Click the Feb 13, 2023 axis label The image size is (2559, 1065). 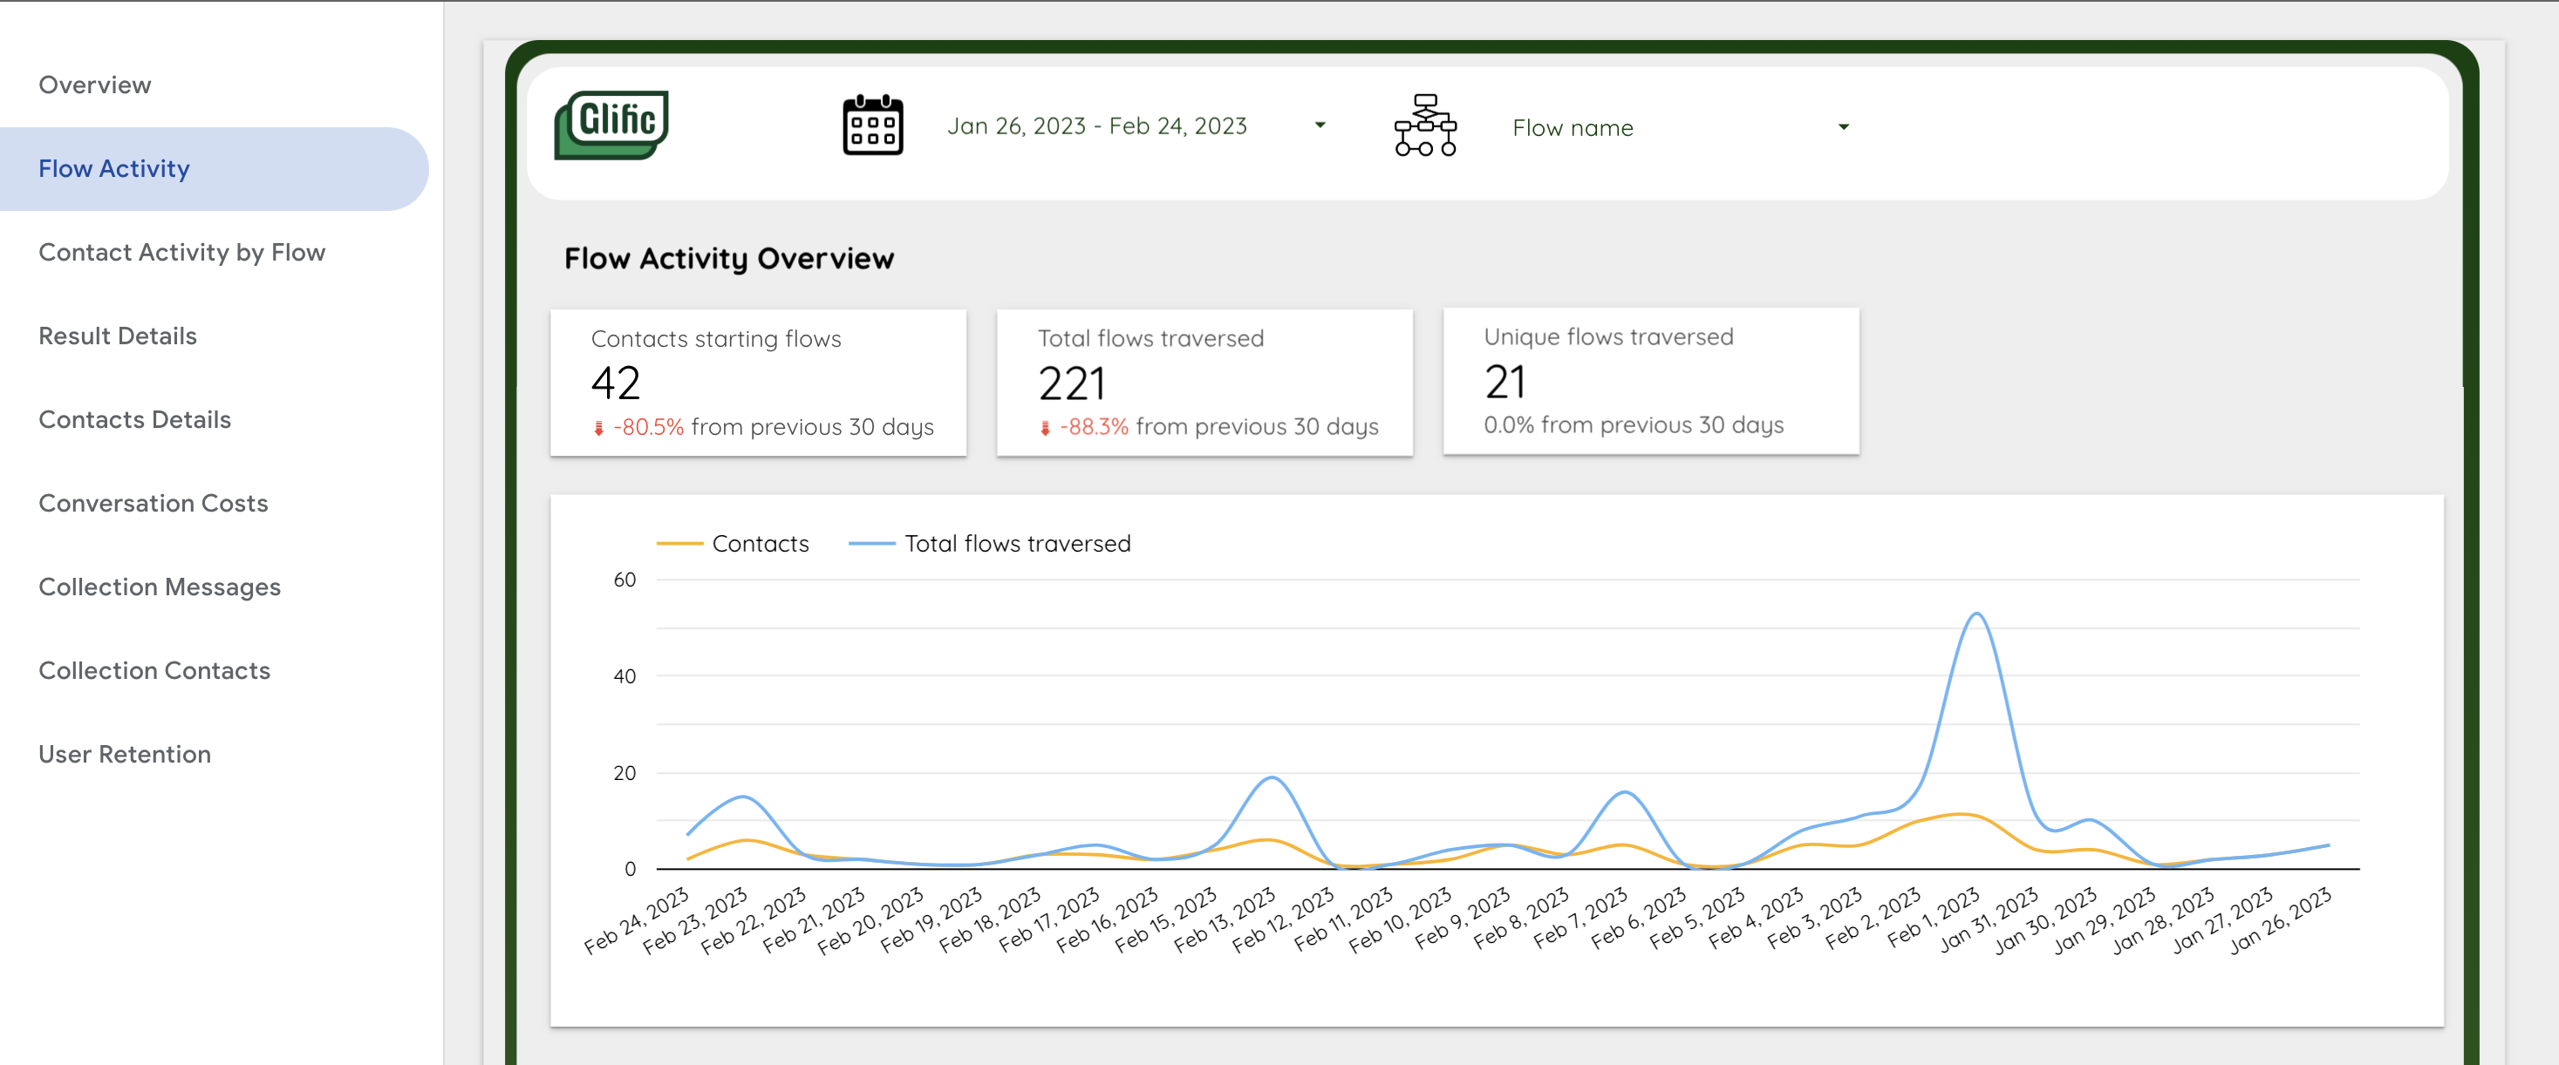click(x=1224, y=920)
